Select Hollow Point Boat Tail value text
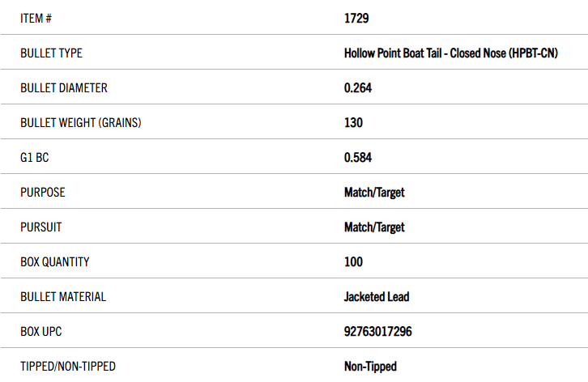Screen dimensions: 588x382 click(451, 53)
